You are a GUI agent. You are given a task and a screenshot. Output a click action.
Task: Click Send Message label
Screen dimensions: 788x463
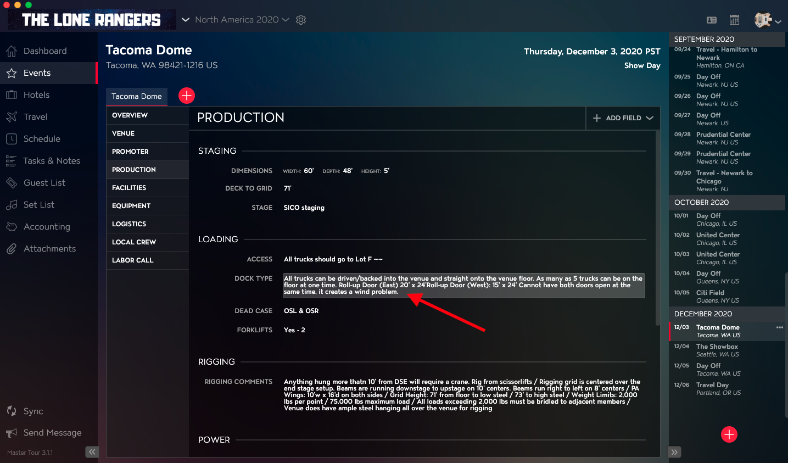pyautogui.click(x=52, y=433)
